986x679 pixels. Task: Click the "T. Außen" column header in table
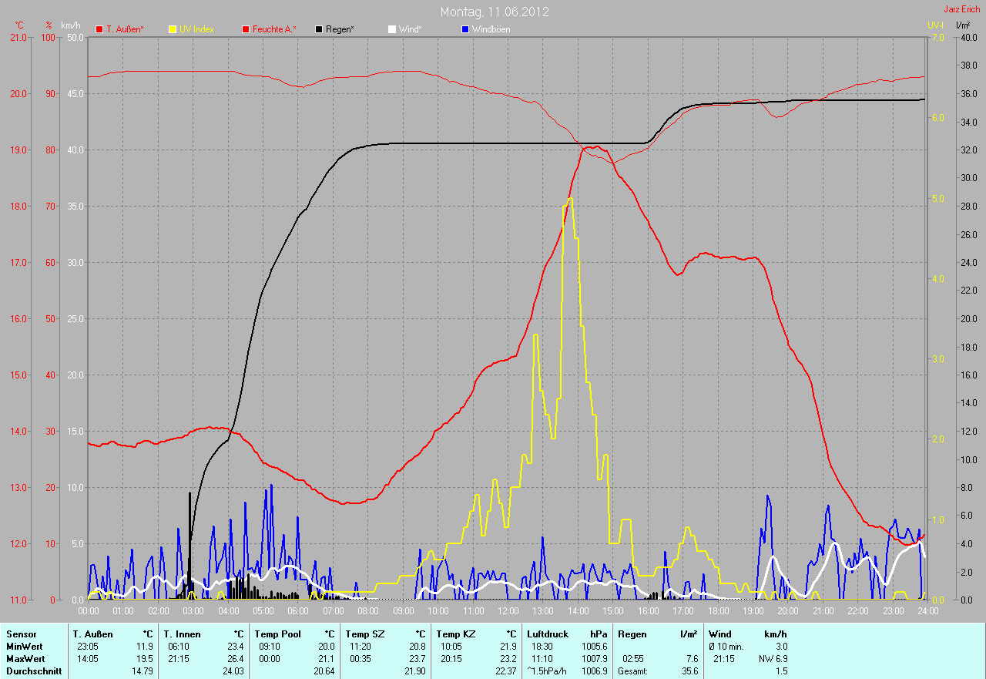point(93,634)
